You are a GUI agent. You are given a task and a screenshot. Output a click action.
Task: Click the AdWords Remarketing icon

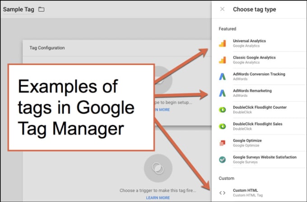(x=223, y=93)
